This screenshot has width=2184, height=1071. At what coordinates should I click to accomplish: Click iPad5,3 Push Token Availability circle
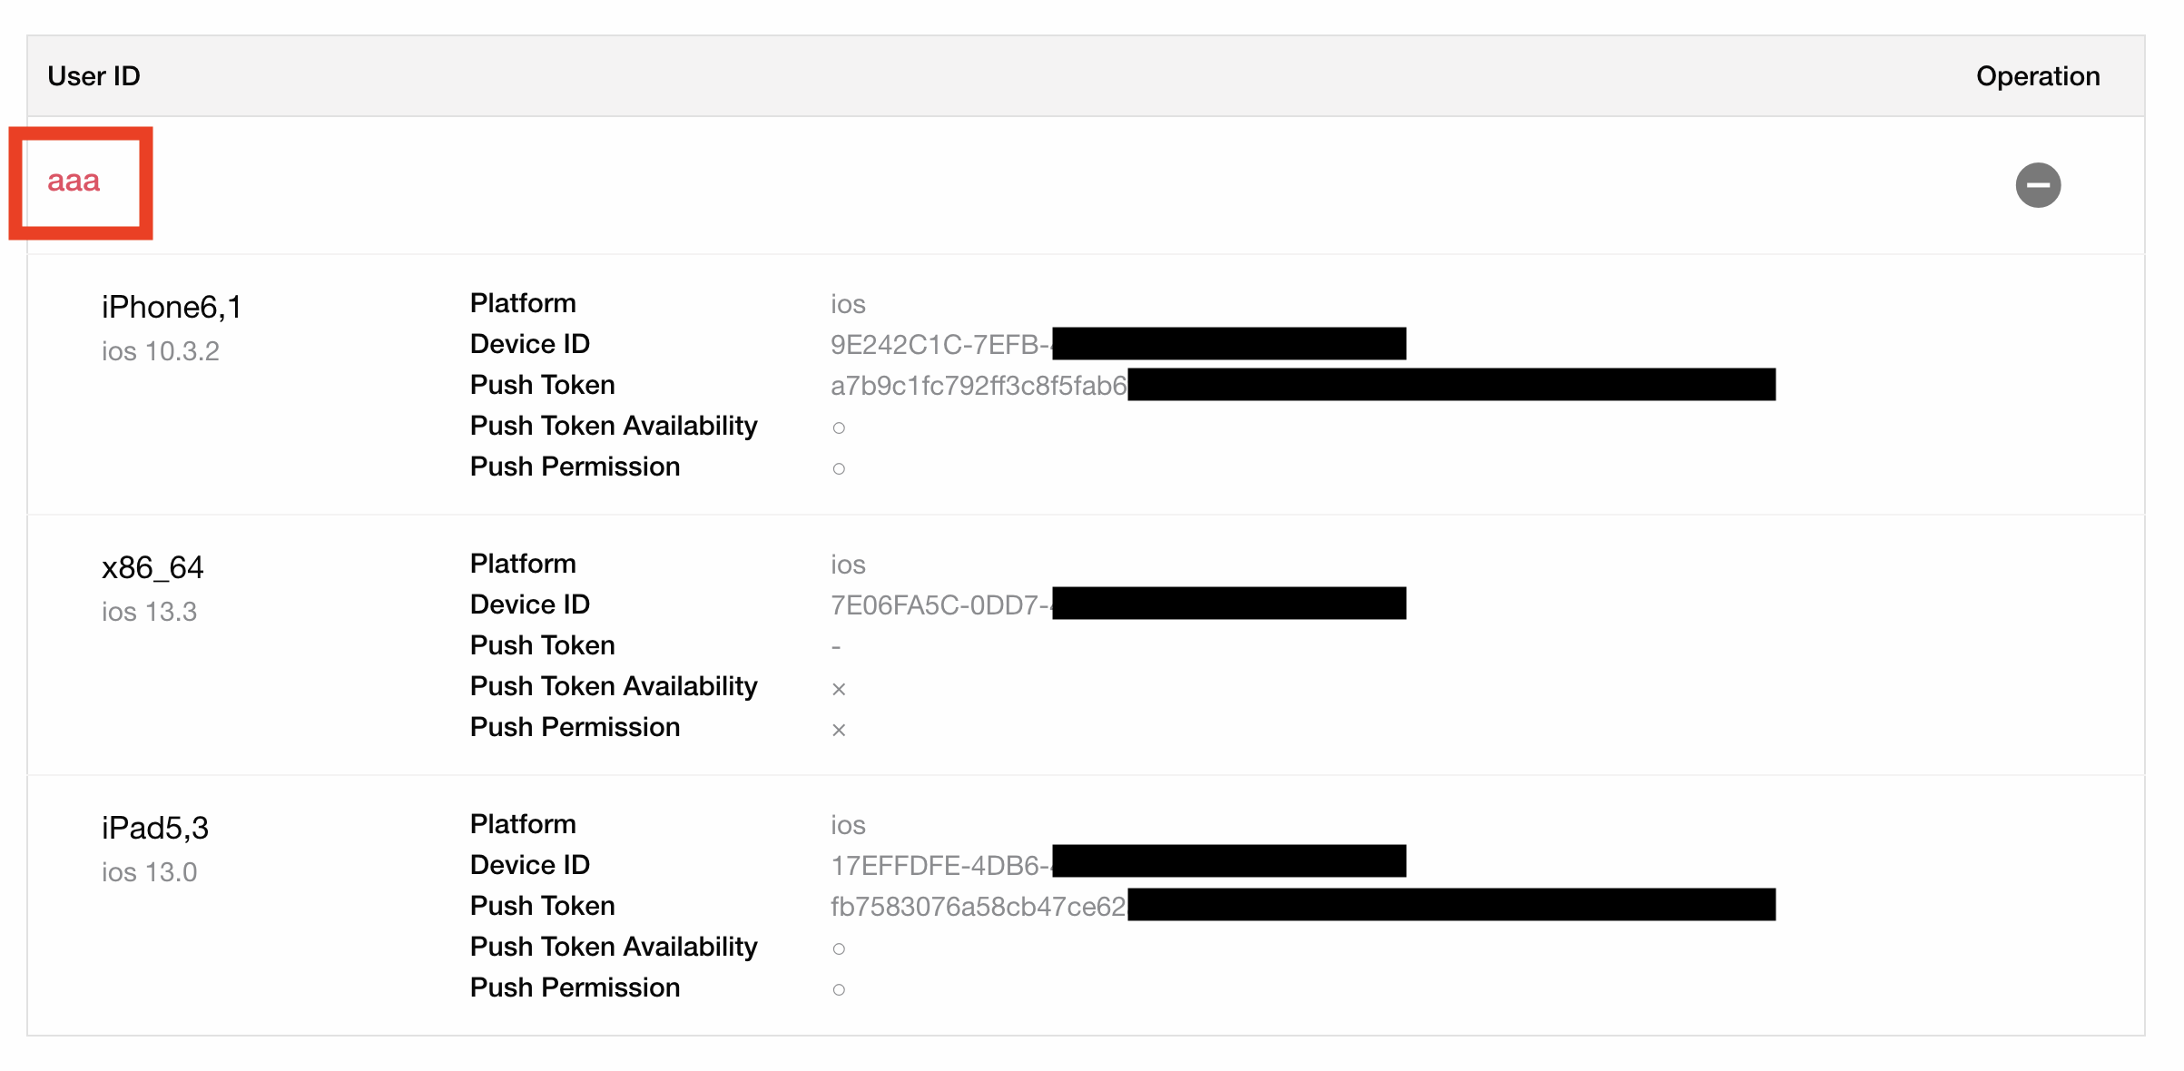click(839, 948)
